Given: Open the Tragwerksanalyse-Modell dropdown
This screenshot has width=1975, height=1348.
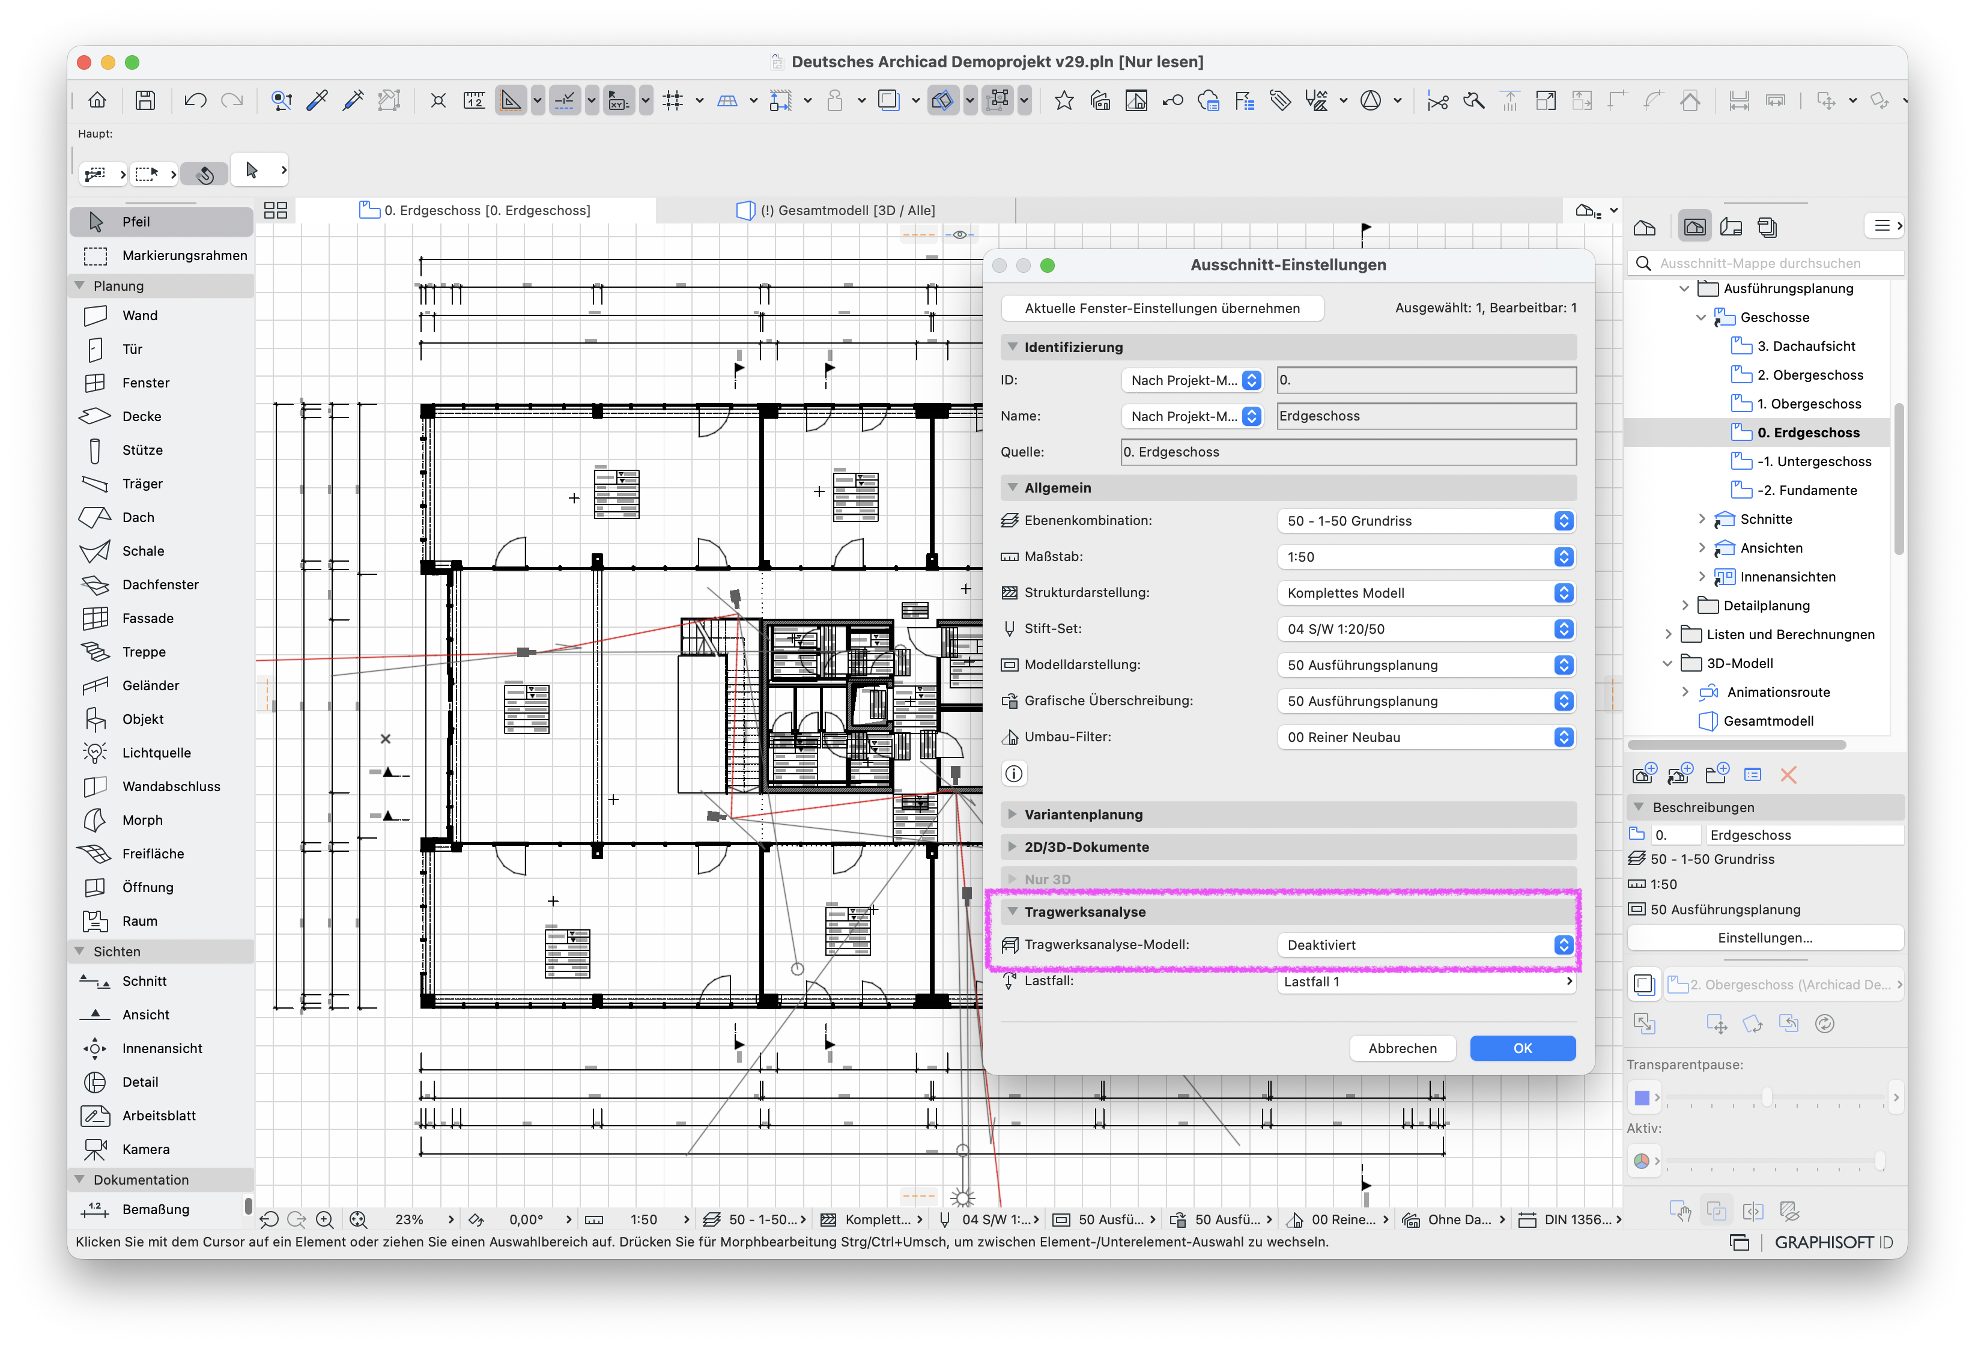Looking at the screenshot, I should click(1427, 945).
